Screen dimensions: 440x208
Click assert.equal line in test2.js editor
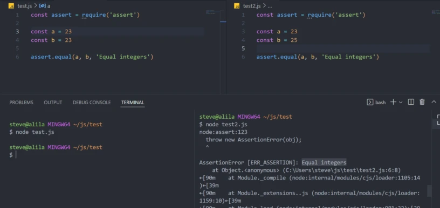318,57
